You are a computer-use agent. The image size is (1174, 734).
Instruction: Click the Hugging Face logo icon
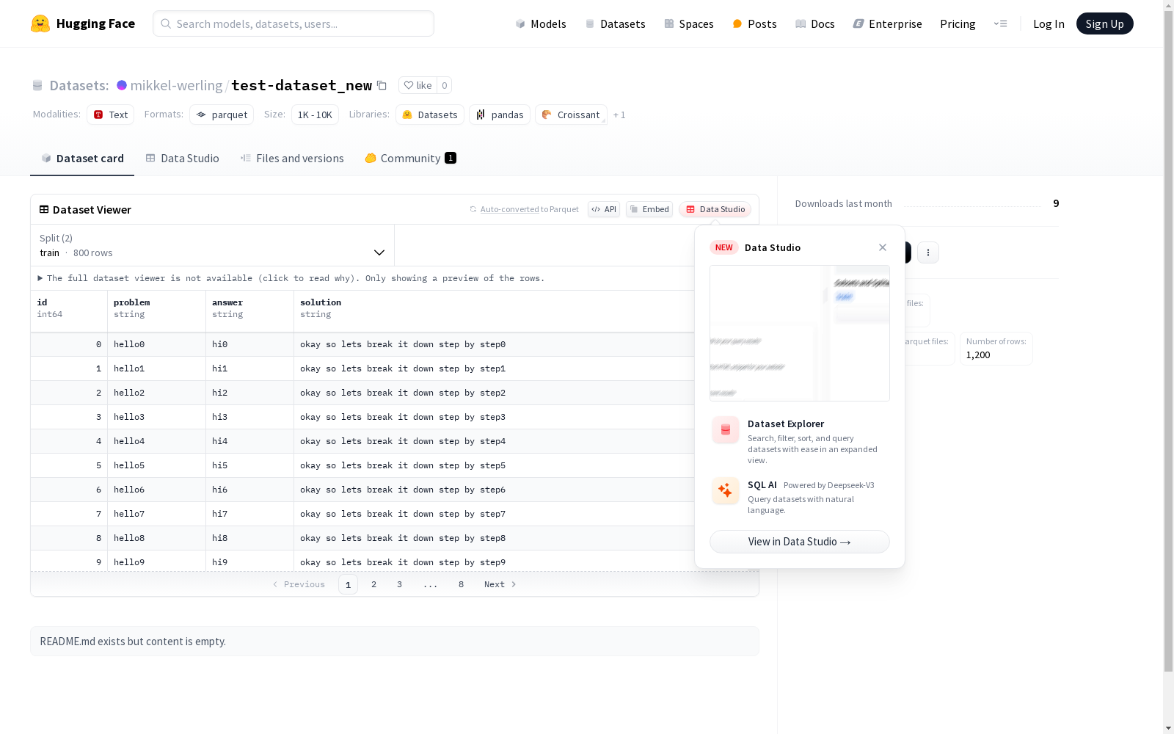pyautogui.click(x=40, y=23)
